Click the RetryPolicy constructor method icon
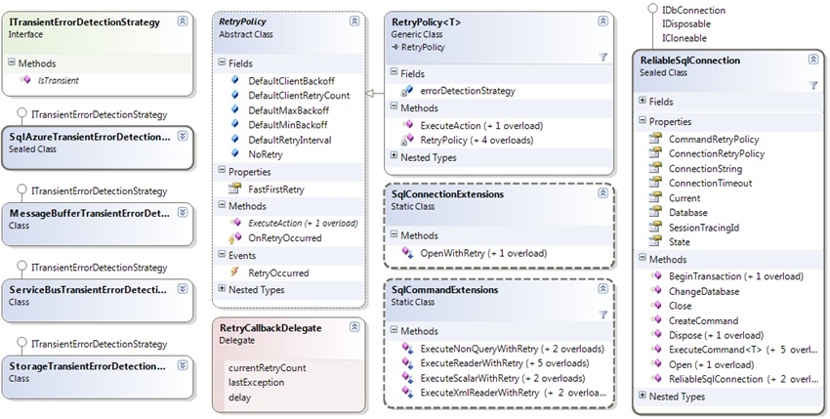Image resolution: width=830 pixels, height=419 pixels. [407, 140]
